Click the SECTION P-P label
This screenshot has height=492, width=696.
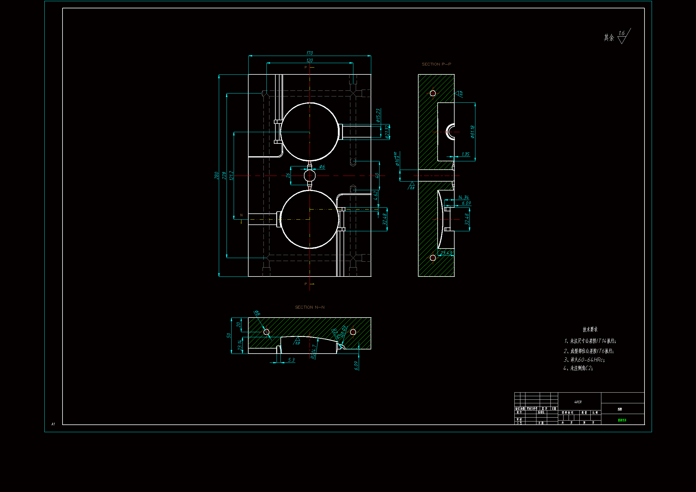tap(436, 64)
